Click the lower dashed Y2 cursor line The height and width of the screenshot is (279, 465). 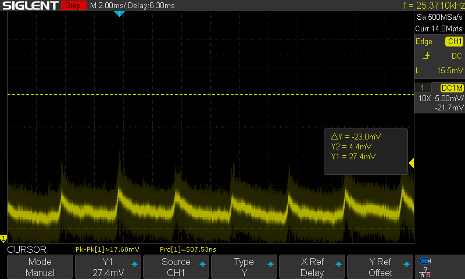pos(210,228)
